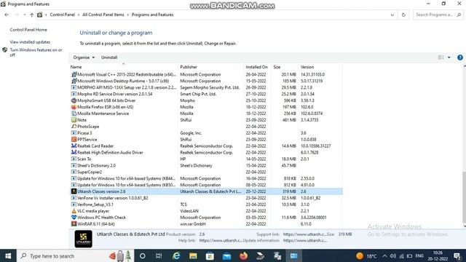Expand the view options dropdown arrow

[x=449, y=57]
